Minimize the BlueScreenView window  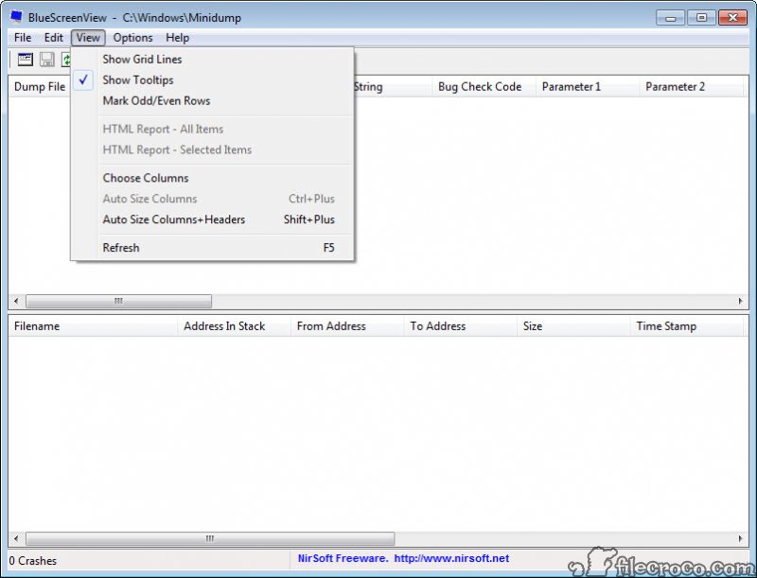[x=671, y=18]
